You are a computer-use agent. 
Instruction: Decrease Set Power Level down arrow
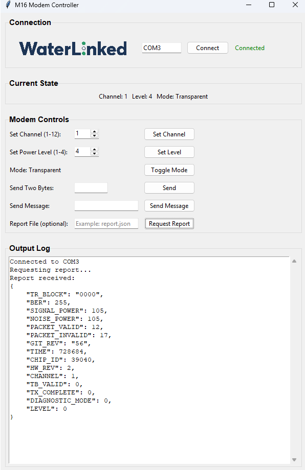pos(95,154)
